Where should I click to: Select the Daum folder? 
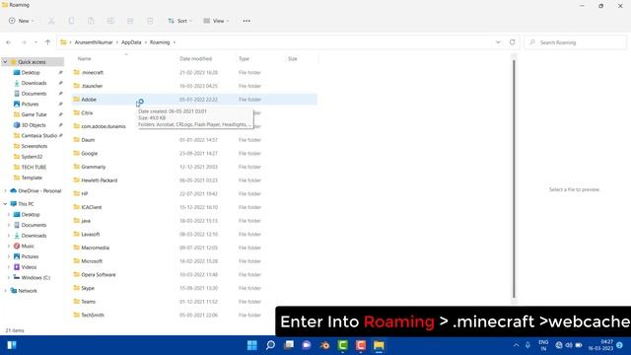point(88,140)
